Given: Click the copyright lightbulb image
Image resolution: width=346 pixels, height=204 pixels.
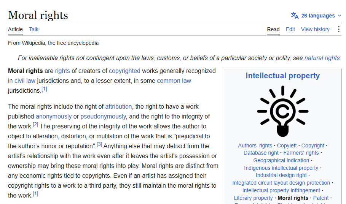Looking at the screenshot, I should click(283, 111).
